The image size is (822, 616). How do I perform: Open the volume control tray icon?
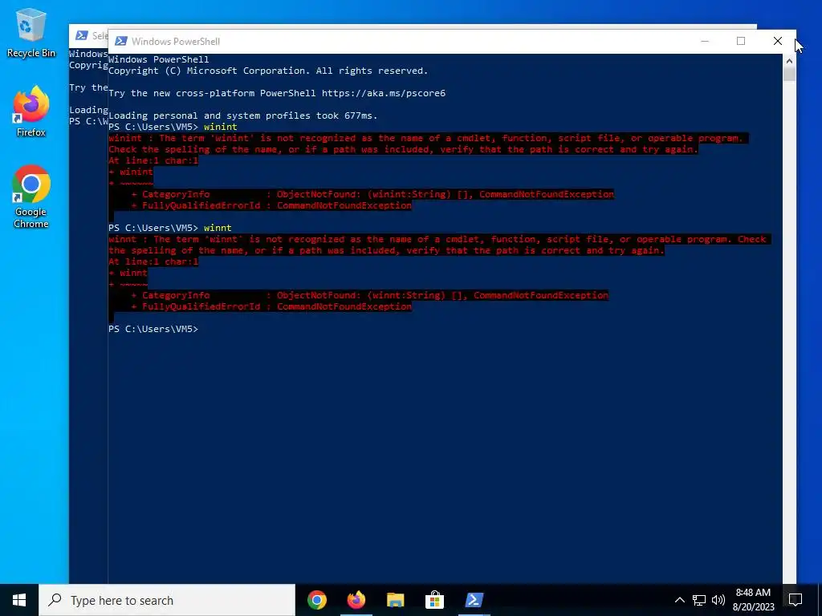[x=718, y=600]
